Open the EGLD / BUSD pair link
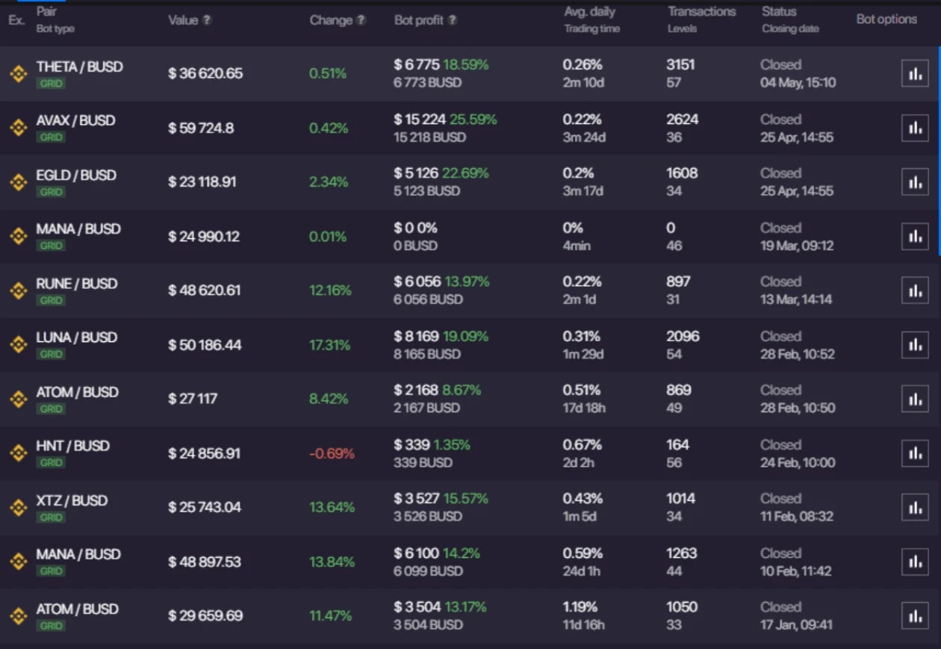Image resolution: width=941 pixels, height=649 pixels. click(76, 175)
